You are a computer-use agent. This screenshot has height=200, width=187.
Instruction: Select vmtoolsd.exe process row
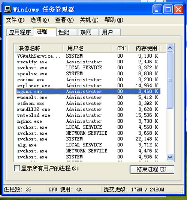(x=89, y=115)
